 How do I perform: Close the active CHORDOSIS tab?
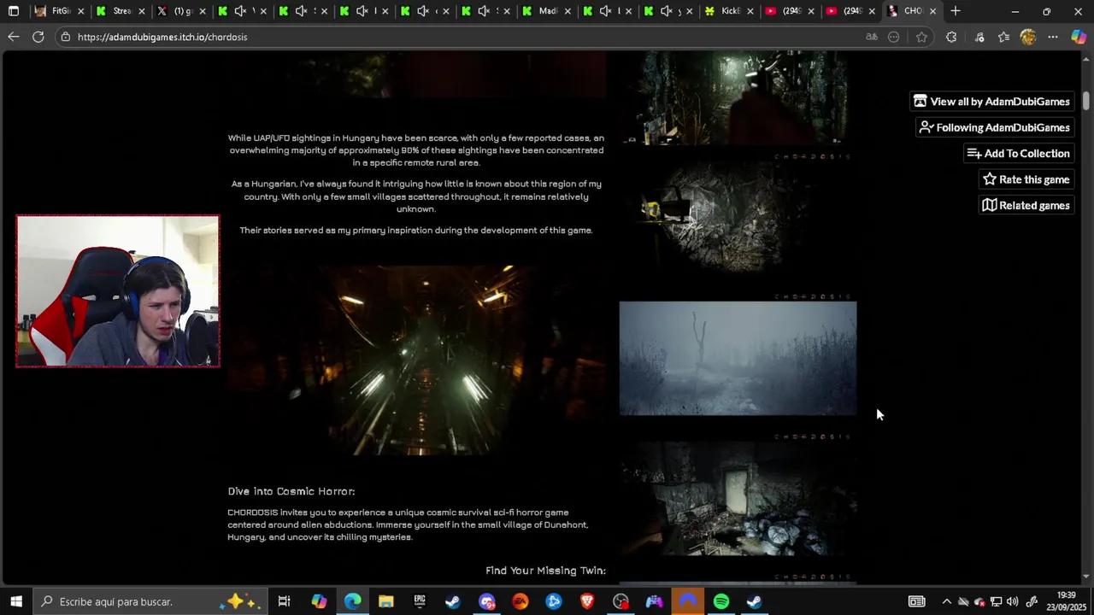coord(932,11)
